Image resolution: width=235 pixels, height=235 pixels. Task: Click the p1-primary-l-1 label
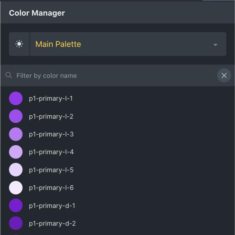(x=51, y=99)
